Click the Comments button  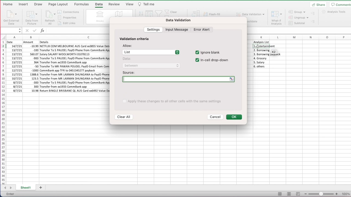[341, 5]
